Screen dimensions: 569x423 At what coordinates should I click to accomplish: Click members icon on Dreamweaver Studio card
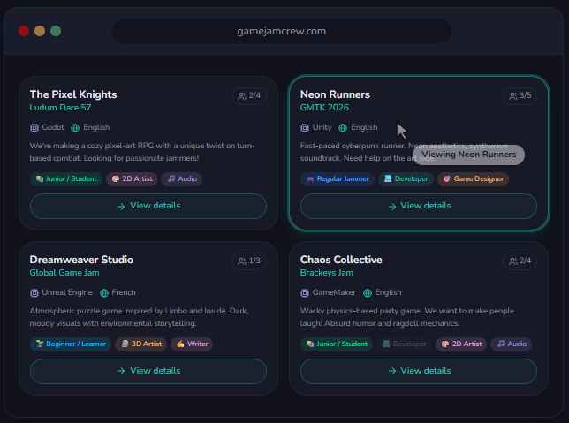click(x=243, y=261)
